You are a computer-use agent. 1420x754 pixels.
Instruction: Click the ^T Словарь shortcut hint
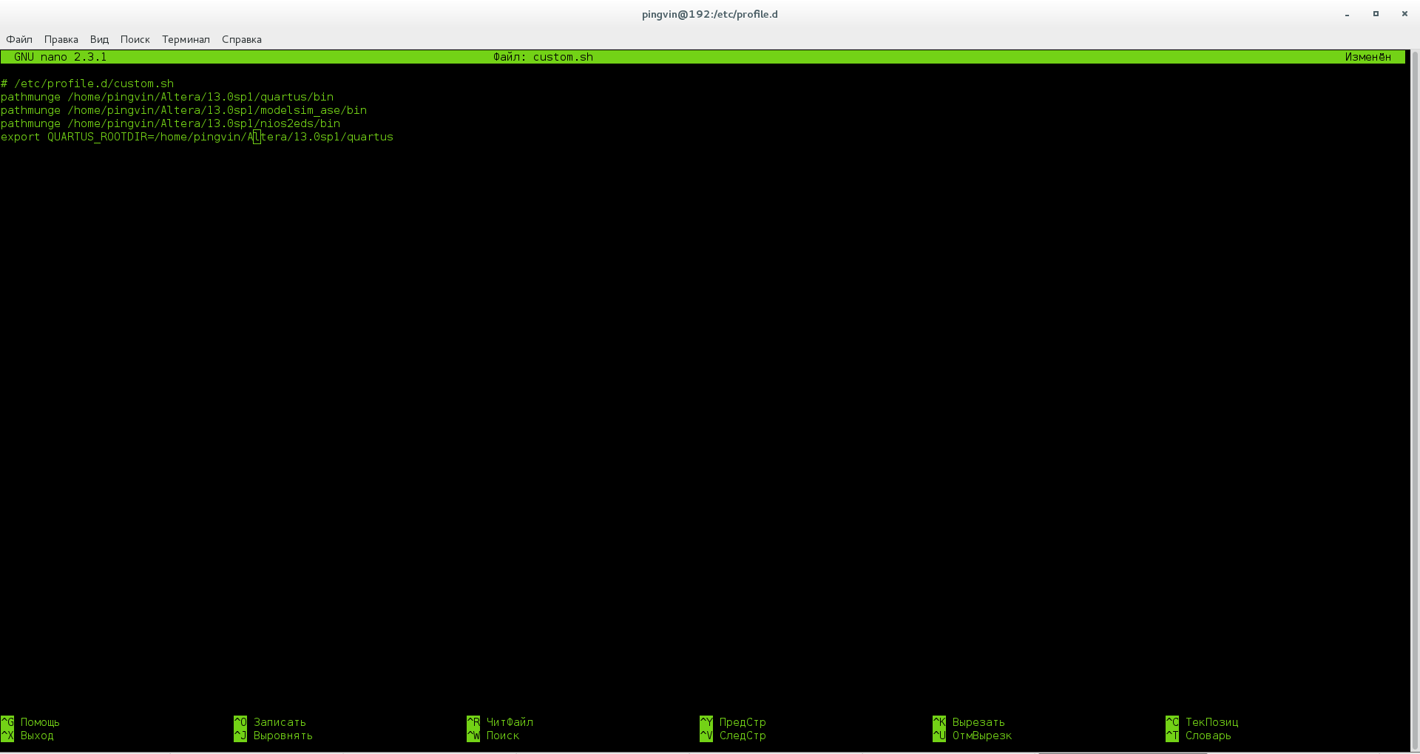coord(1199,736)
